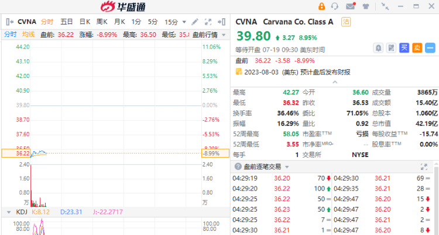
Task: Click the -8.99% marker on chart axis
Action: (x=215, y=154)
